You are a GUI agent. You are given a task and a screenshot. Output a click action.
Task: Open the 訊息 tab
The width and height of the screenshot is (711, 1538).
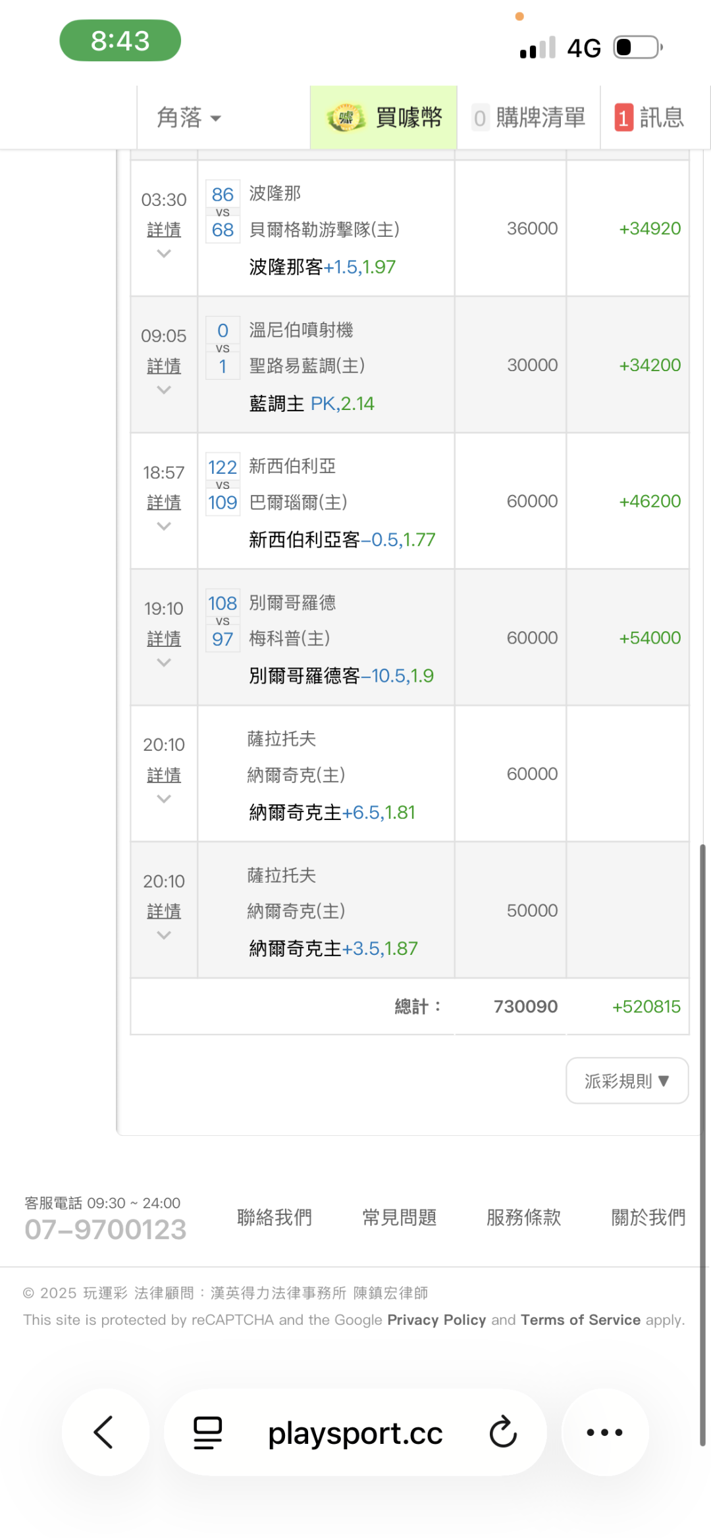(x=662, y=118)
